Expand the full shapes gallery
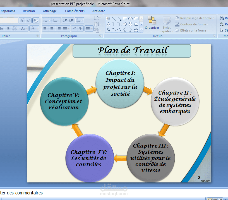 coord(141,30)
